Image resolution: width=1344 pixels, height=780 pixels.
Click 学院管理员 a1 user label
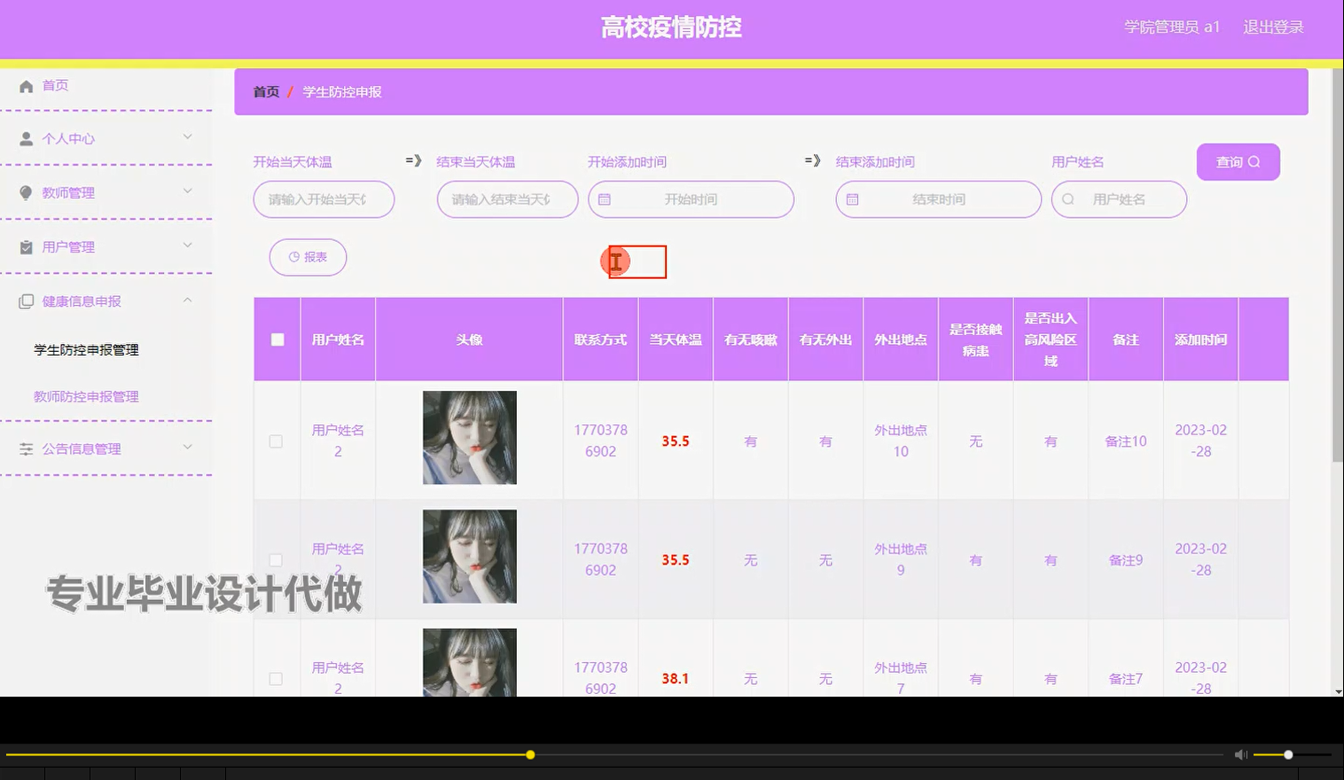pyautogui.click(x=1172, y=27)
